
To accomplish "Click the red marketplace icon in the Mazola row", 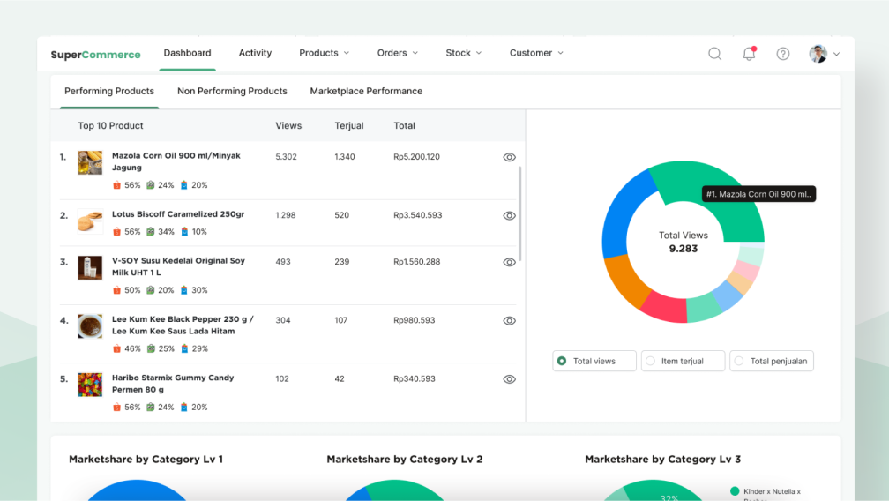I will coord(116,185).
